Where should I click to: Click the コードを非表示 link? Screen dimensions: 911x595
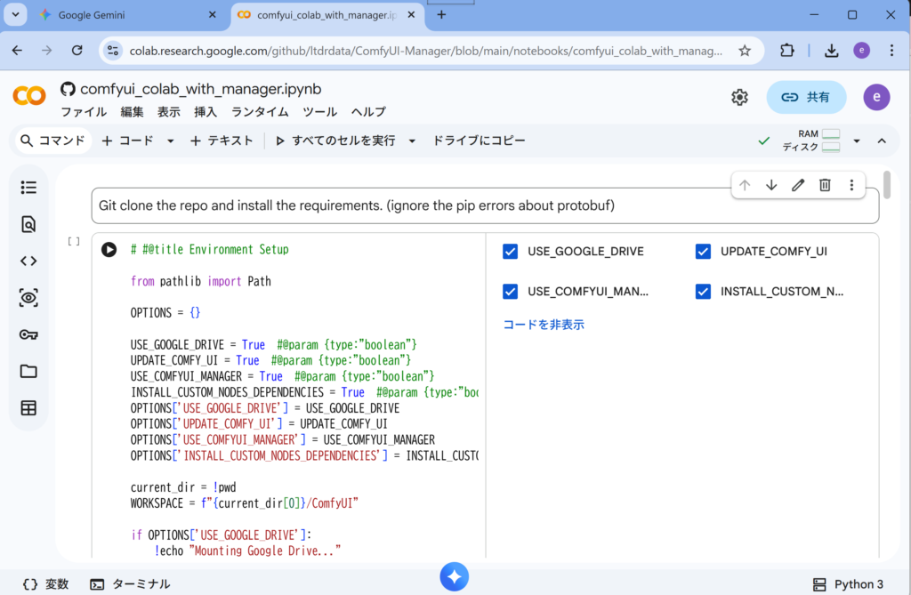pos(544,325)
